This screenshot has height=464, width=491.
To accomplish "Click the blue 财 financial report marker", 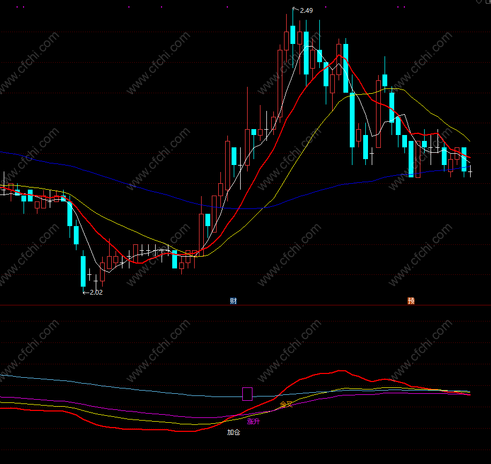I will point(233,301).
